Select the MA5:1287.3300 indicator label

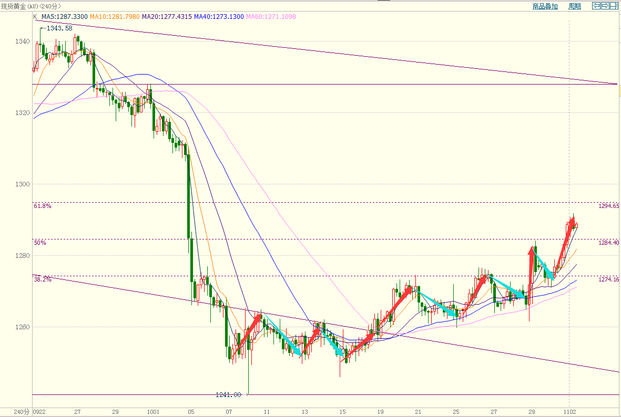pyautogui.click(x=65, y=17)
